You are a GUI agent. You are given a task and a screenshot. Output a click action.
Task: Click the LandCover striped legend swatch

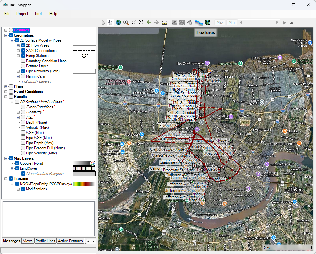click(x=84, y=168)
